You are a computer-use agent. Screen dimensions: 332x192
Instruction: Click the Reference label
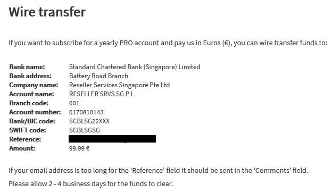(x=25, y=139)
